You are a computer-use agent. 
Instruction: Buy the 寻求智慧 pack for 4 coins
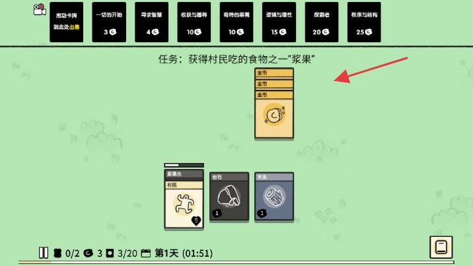click(x=152, y=22)
